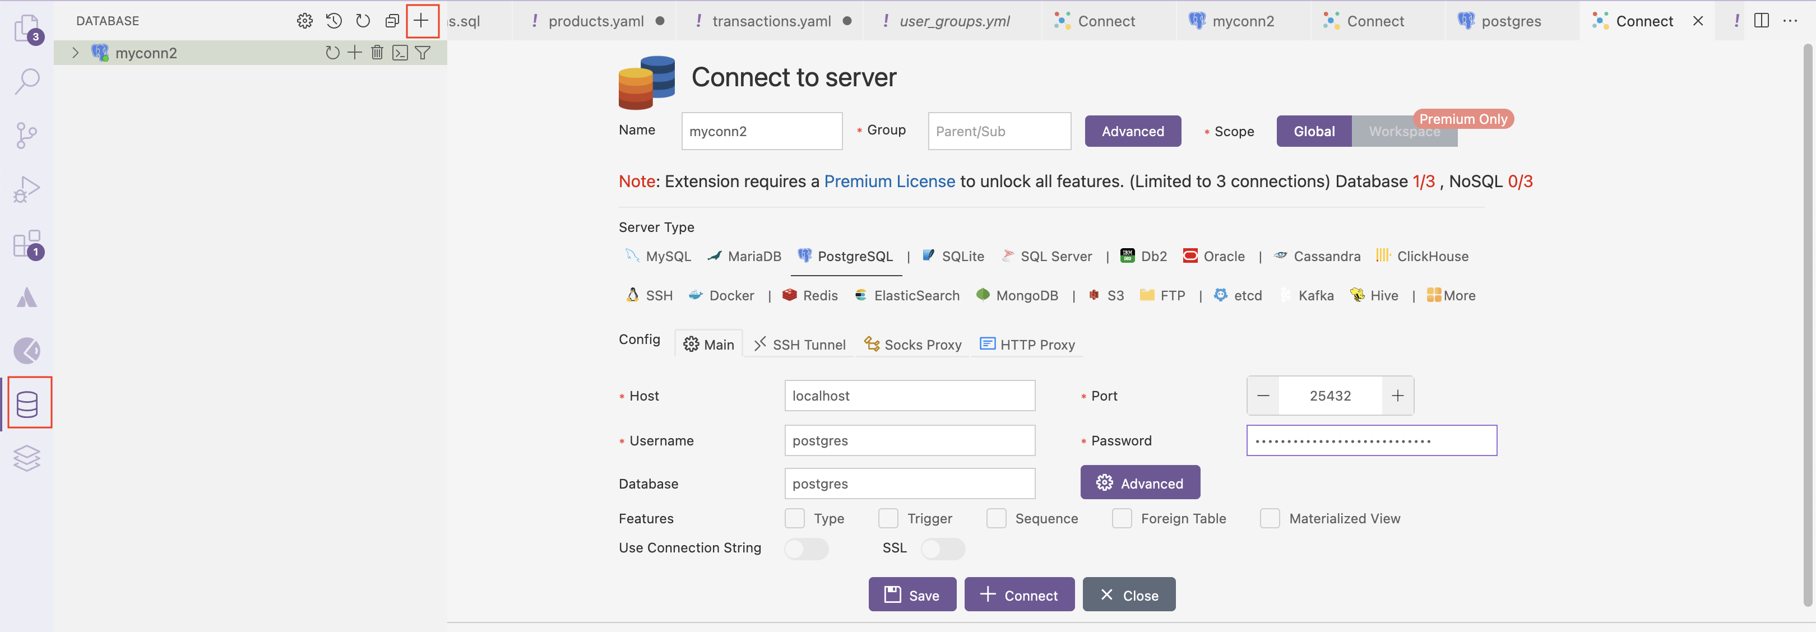
Task: Switch to HTTP Proxy config tab
Action: [x=1027, y=345]
